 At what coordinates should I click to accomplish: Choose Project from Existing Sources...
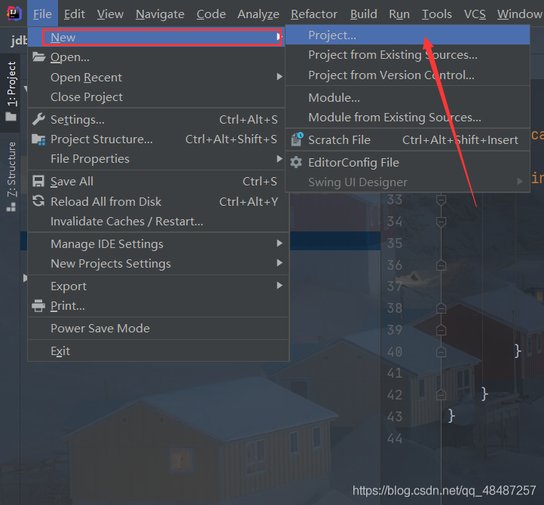click(x=408, y=55)
